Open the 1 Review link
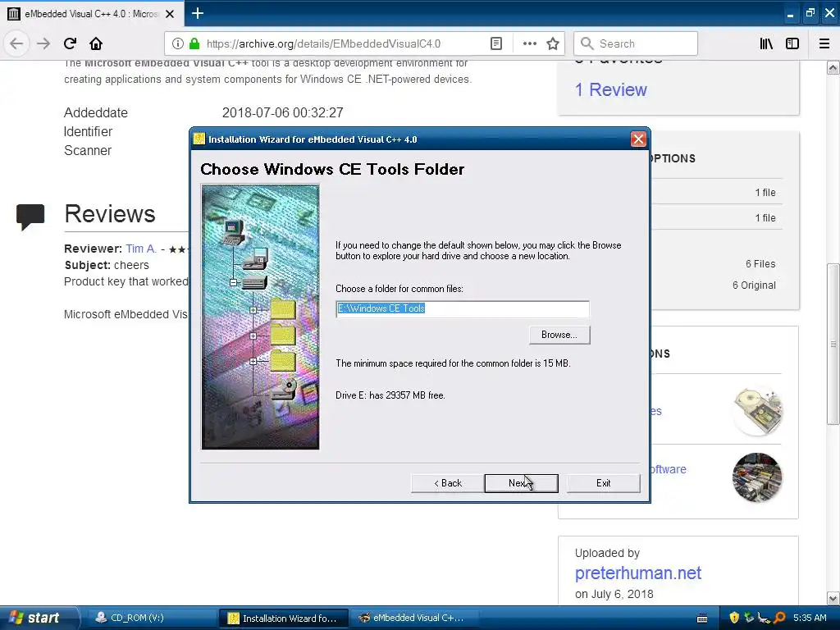 pyautogui.click(x=610, y=89)
